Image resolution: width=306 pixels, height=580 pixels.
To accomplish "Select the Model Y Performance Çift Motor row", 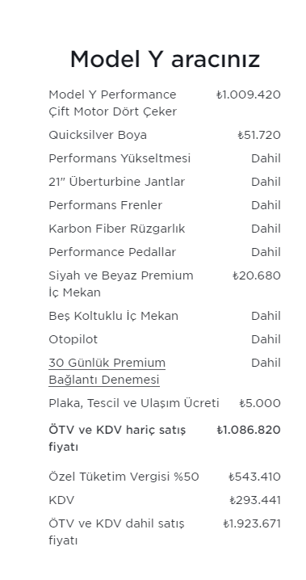I will click(x=165, y=103).
